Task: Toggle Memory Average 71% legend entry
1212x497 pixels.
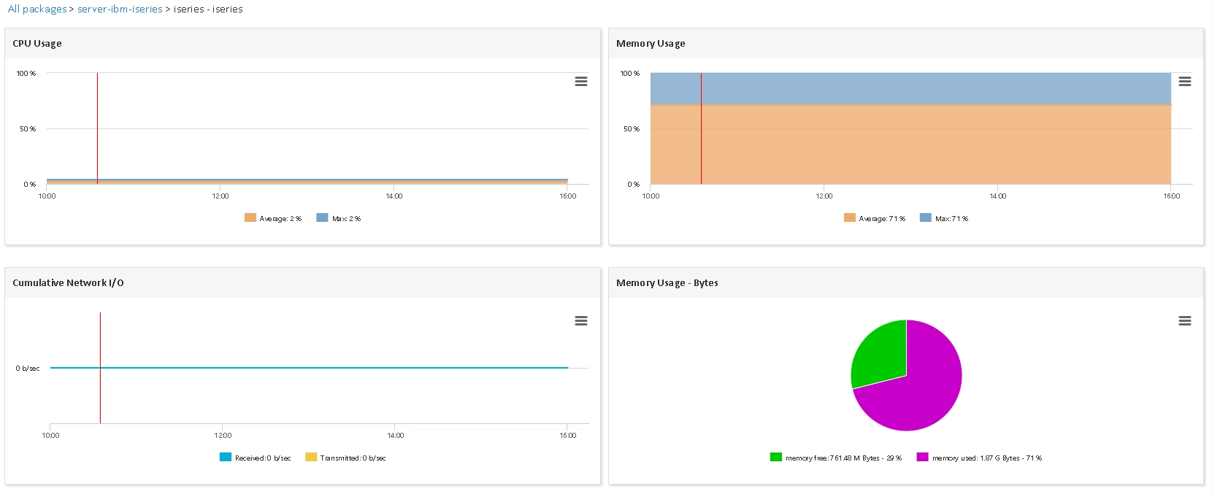Action: tap(875, 218)
